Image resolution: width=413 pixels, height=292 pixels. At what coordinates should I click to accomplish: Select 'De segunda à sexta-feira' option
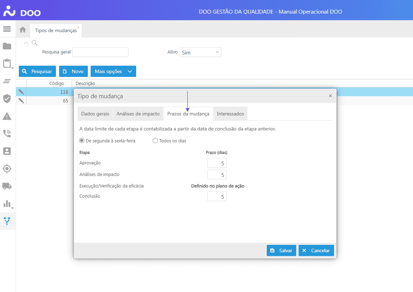pyautogui.click(x=82, y=141)
